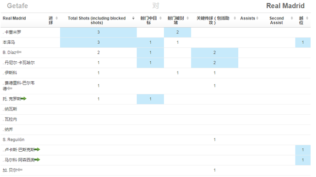Switch to the Getafe team tab
The height and width of the screenshot is (177, 316).
[18, 6]
